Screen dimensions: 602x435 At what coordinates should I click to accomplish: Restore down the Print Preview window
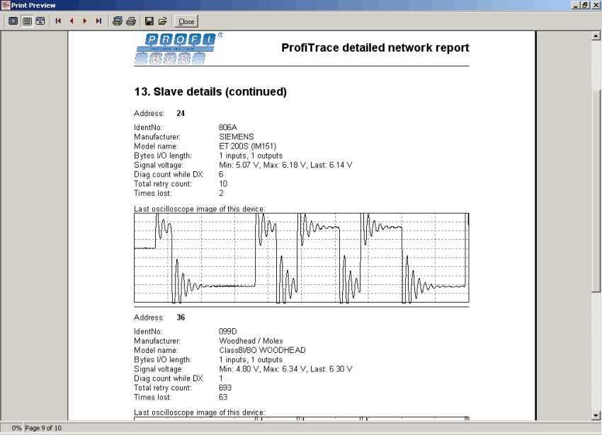[585, 5]
